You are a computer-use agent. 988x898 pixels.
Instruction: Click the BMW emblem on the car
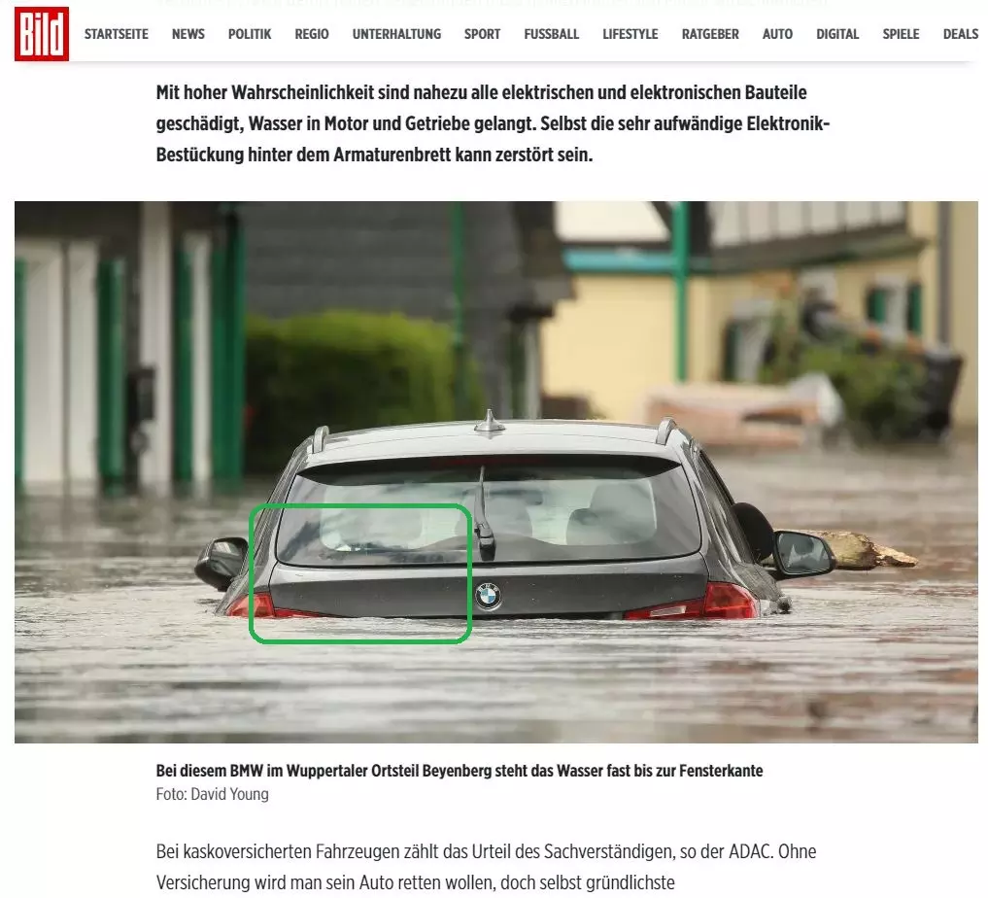pos(489,596)
